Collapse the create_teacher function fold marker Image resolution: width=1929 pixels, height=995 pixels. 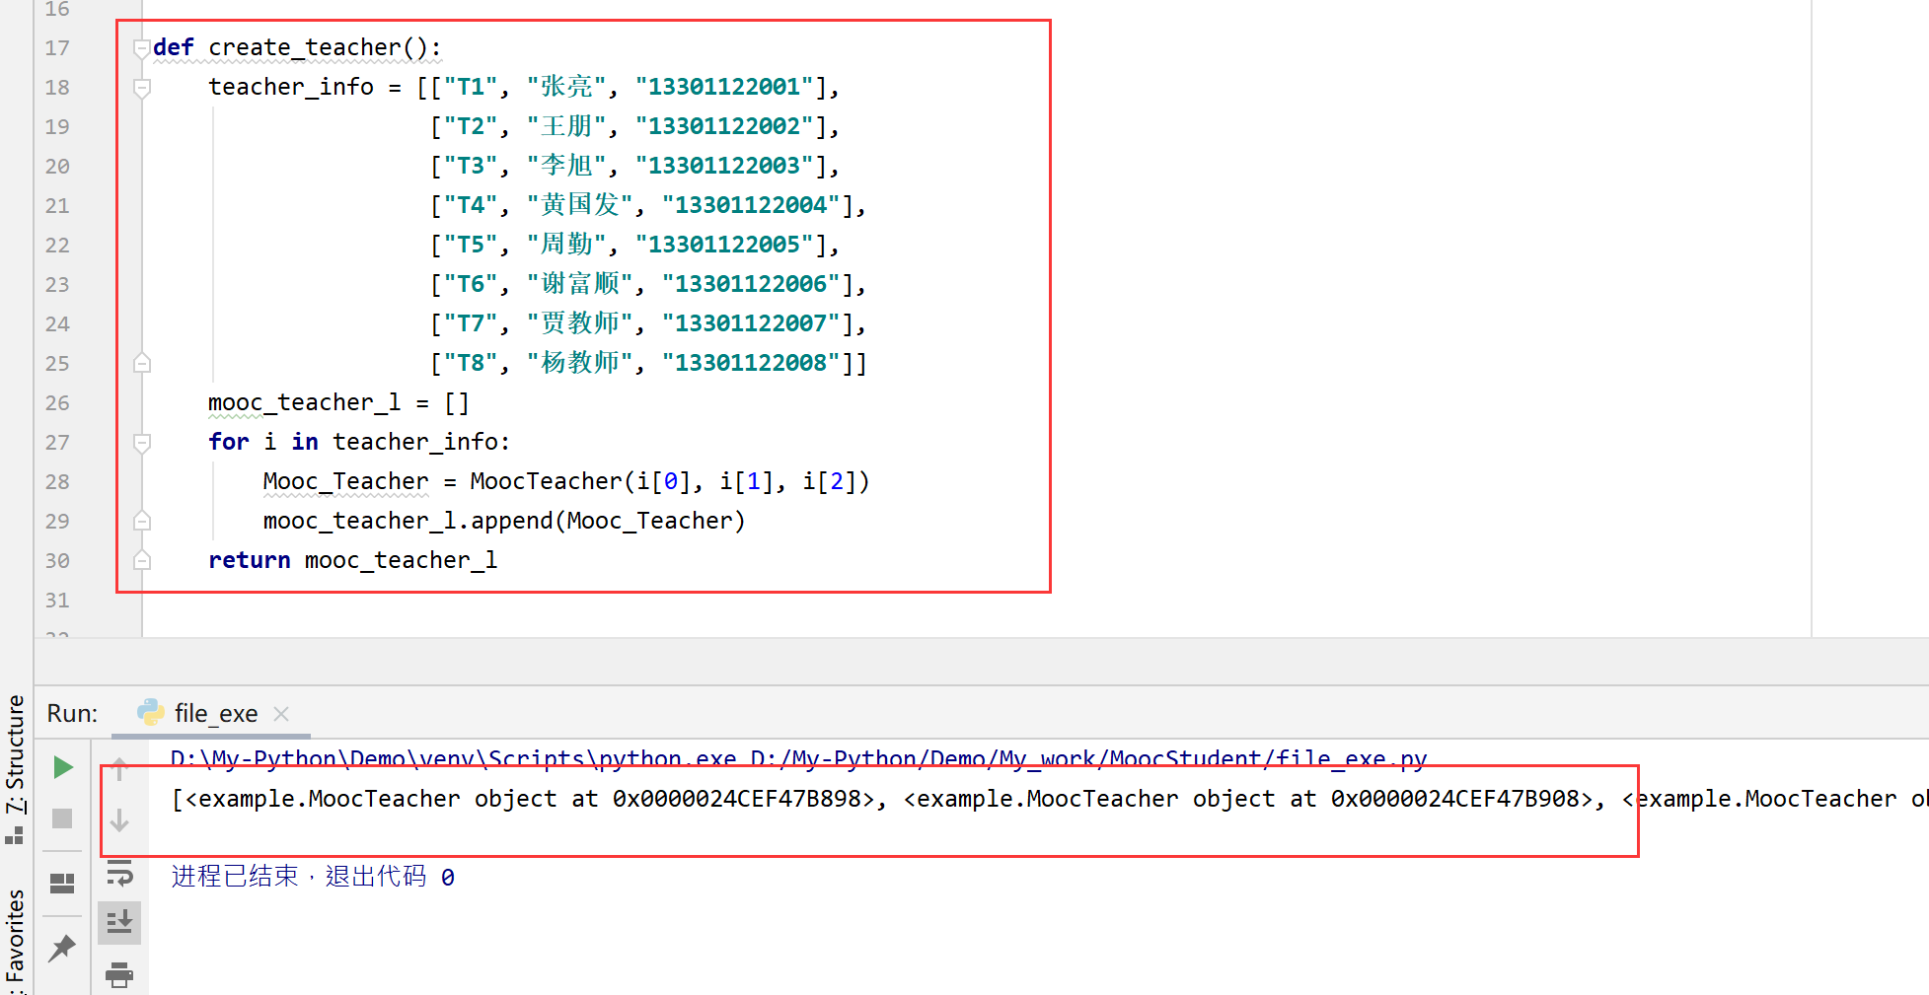(142, 47)
